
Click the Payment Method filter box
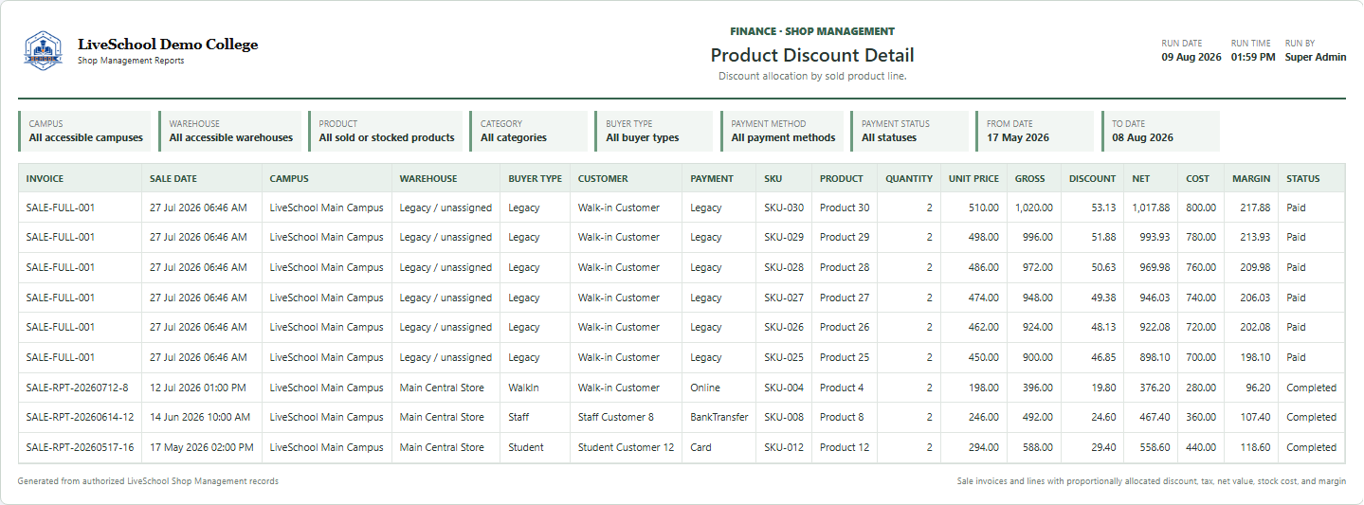click(782, 131)
